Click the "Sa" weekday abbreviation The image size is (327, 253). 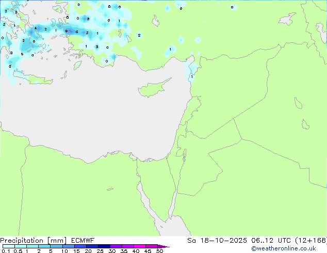point(191,241)
